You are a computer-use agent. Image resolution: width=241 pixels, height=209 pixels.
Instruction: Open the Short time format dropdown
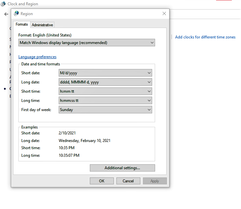point(105,91)
